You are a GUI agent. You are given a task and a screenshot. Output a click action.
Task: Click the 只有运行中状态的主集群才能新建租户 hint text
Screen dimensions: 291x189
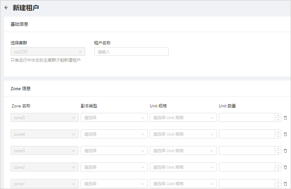(46, 60)
